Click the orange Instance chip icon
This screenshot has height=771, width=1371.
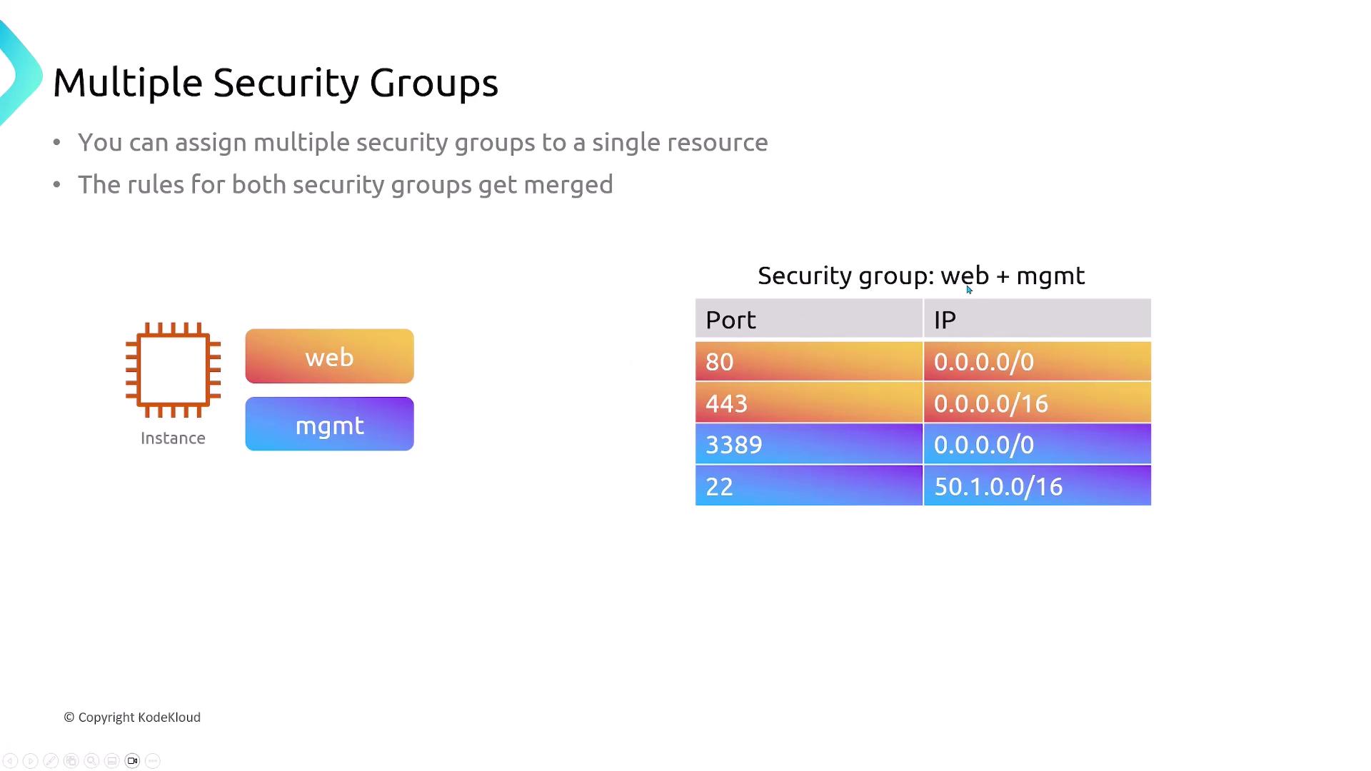[173, 370]
